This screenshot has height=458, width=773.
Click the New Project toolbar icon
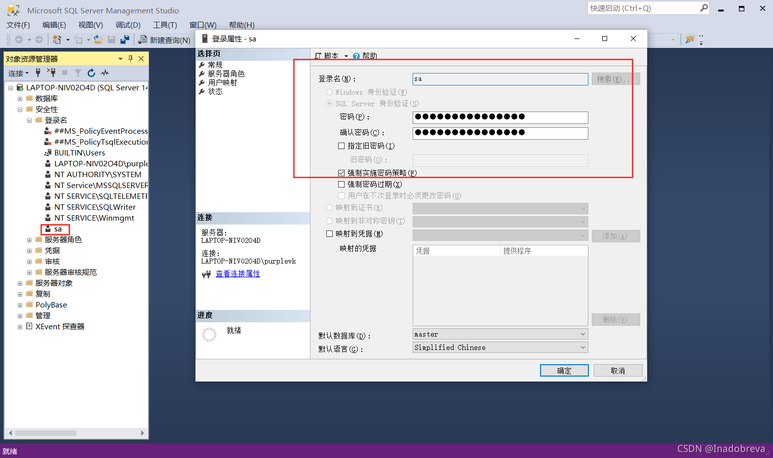tap(57, 39)
